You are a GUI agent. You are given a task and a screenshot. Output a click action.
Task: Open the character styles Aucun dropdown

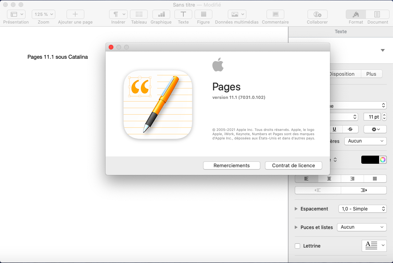click(366, 141)
